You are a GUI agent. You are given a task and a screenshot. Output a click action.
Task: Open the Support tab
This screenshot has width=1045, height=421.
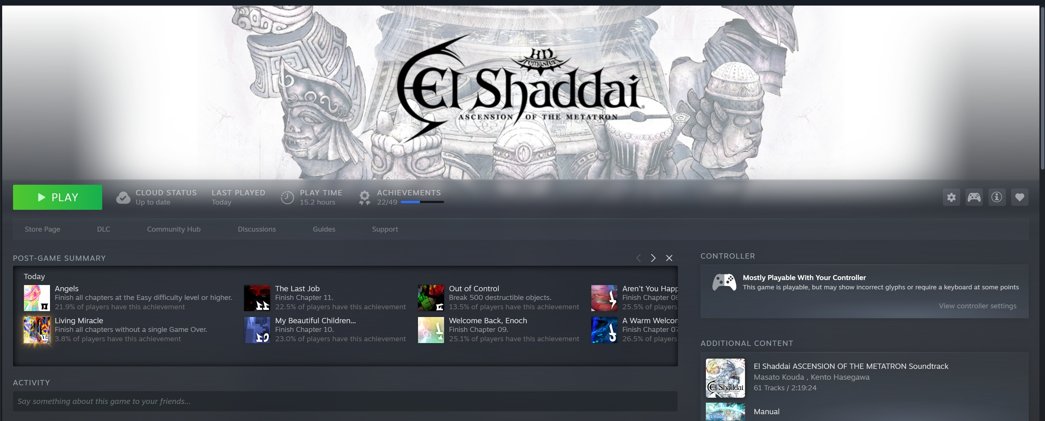[385, 229]
